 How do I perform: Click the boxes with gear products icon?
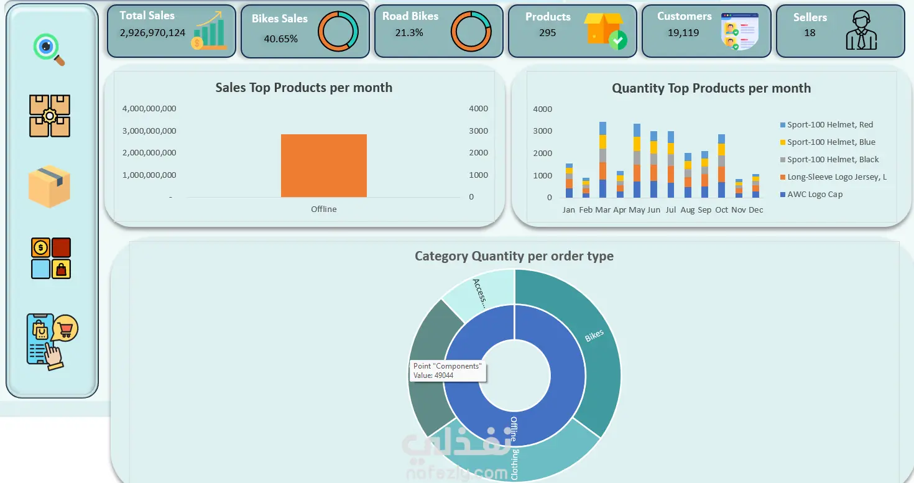pyautogui.click(x=50, y=116)
